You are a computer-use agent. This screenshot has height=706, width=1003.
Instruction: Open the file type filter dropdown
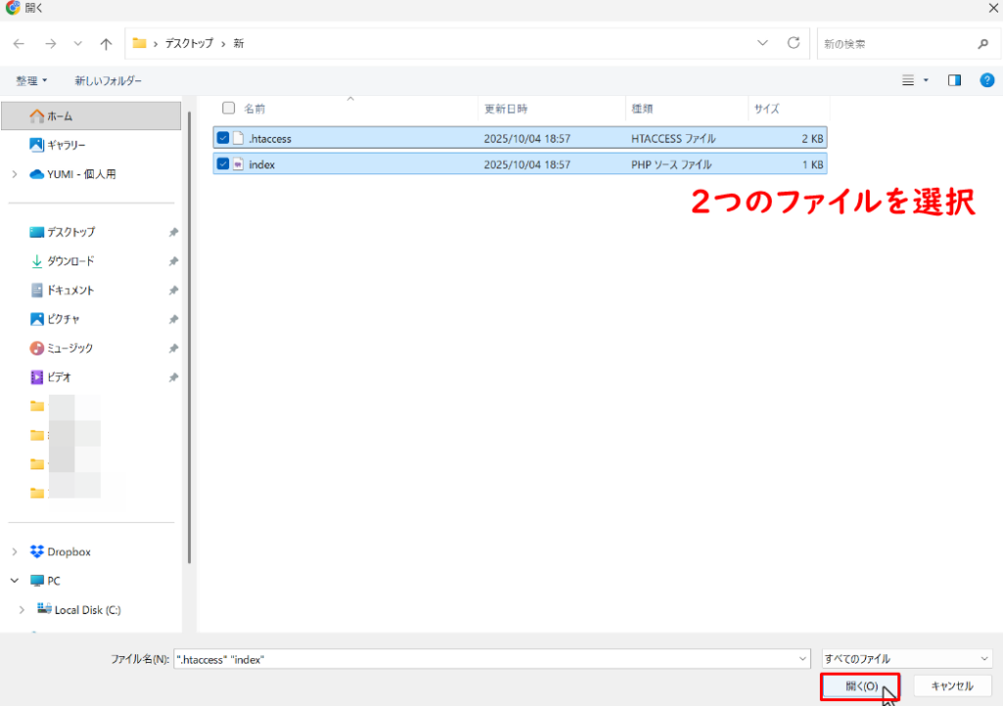[907, 659]
